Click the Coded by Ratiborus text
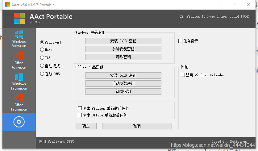Screen dimensions: 258x151 229,141
